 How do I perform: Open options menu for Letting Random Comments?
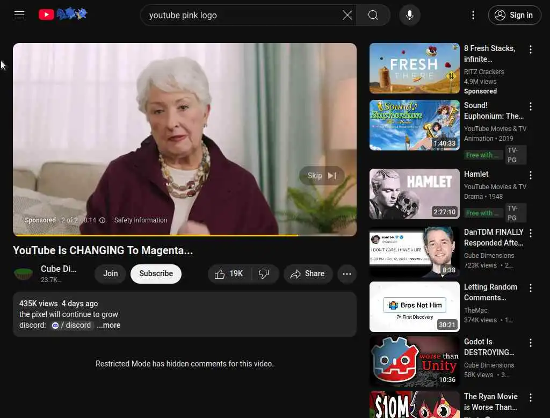[x=530, y=288]
